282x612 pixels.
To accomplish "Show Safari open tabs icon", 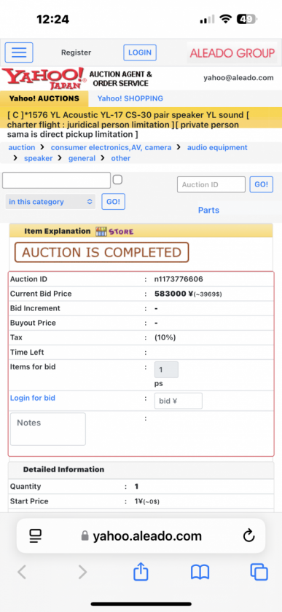I will [259, 572].
